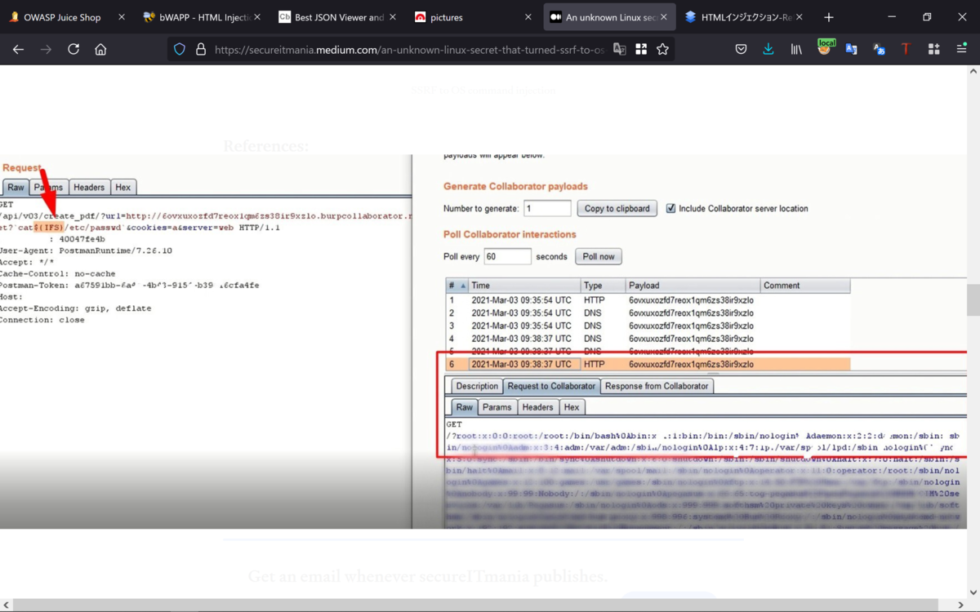Click the Comment column header

tap(805, 286)
